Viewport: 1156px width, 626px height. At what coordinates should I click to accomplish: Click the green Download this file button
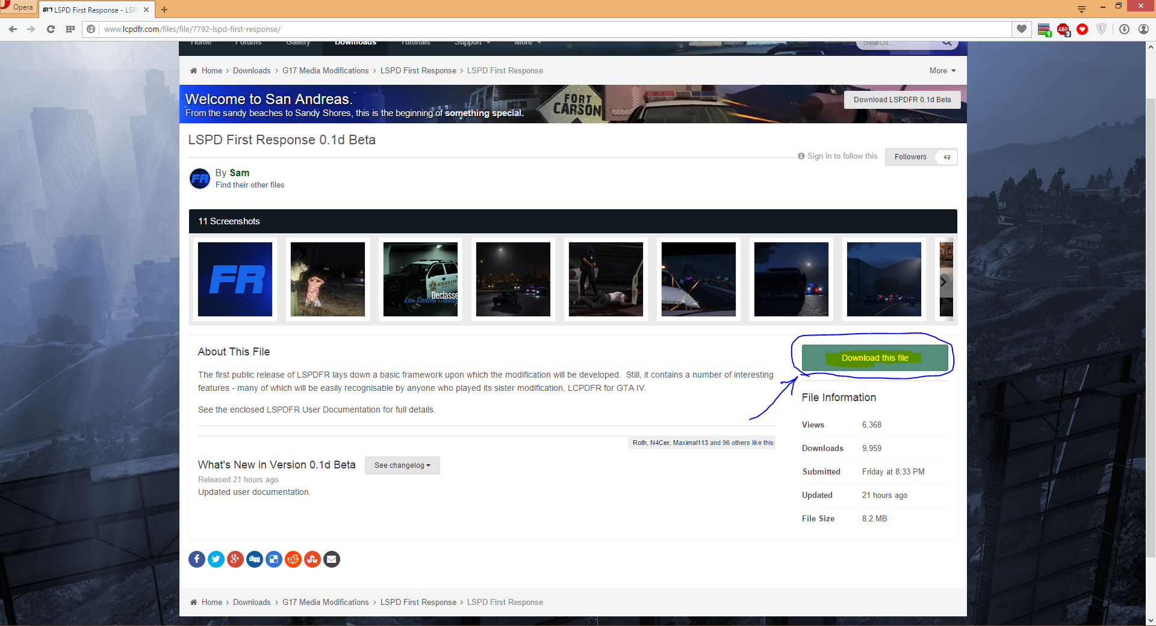coord(875,358)
